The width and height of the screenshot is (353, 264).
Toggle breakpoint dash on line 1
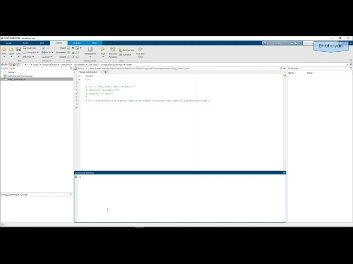79,76
